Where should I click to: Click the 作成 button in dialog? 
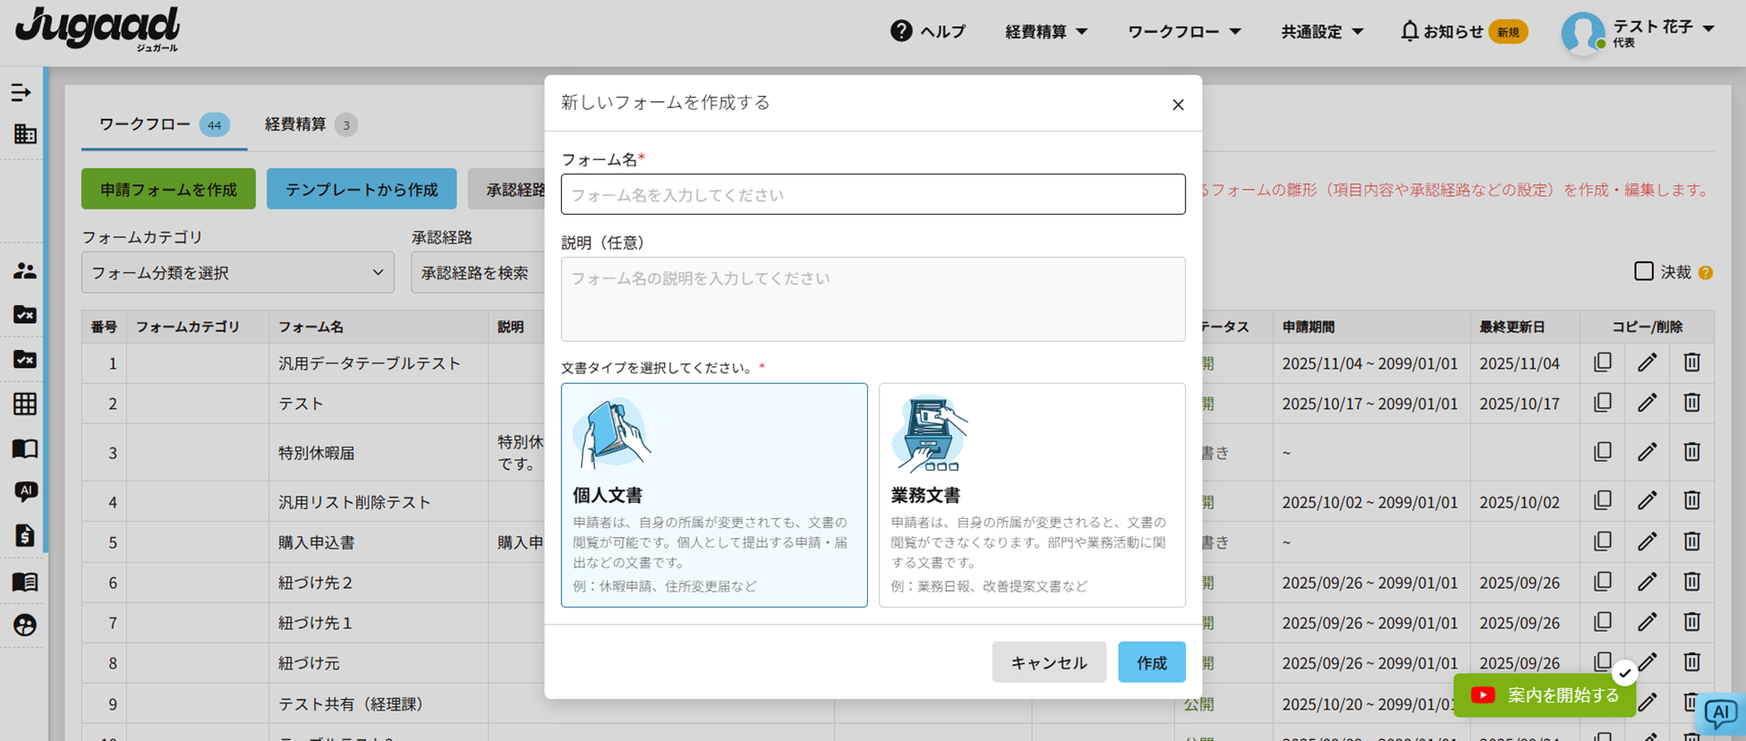1151,662
